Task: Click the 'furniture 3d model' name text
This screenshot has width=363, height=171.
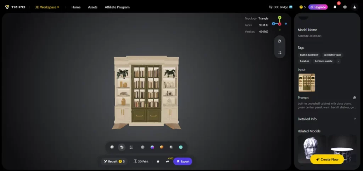Action: coord(309,36)
